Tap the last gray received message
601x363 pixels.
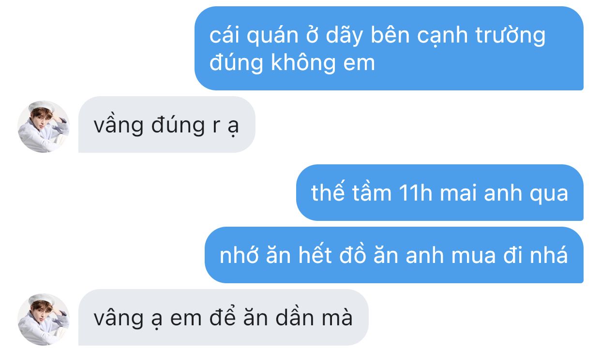coord(224,318)
